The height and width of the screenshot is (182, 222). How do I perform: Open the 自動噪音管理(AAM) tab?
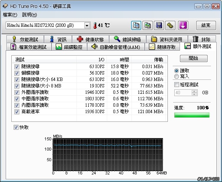(x=116, y=47)
